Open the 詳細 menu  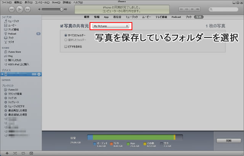67,3
